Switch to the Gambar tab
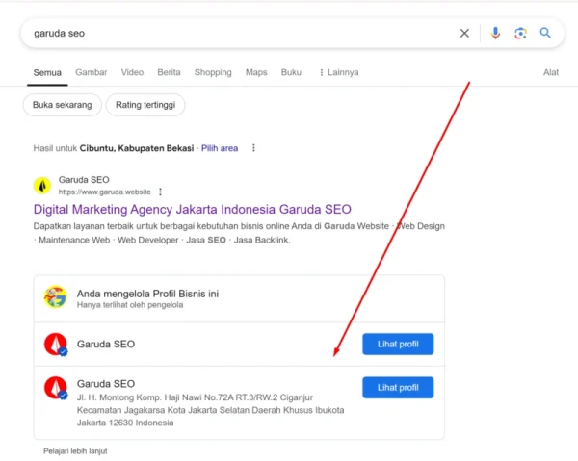The width and height of the screenshot is (578, 461). (x=92, y=72)
